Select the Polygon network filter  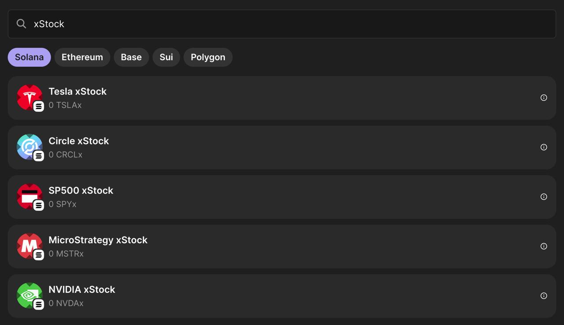(208, 57)
